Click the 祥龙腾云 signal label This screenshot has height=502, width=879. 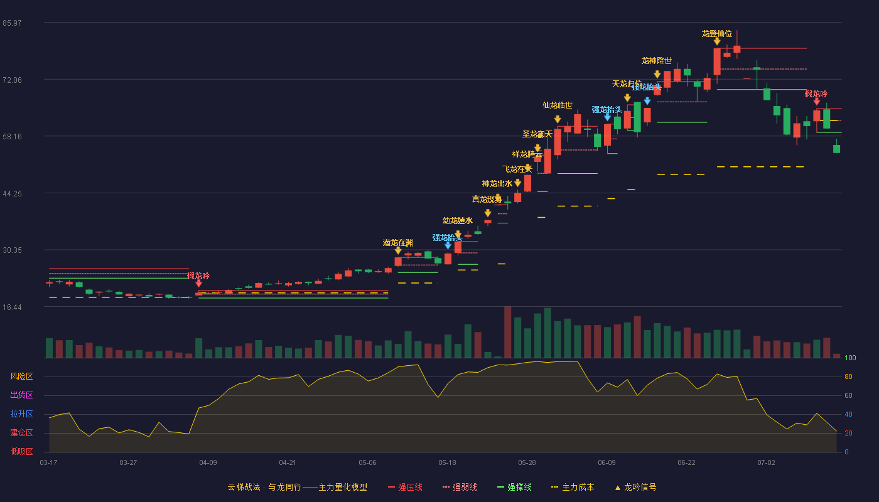click(x=527, y=154)
